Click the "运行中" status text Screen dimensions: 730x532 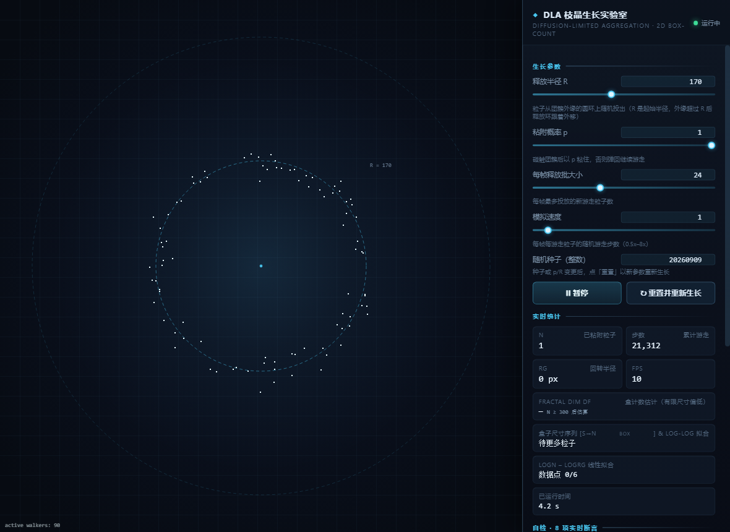pos(710,24)
